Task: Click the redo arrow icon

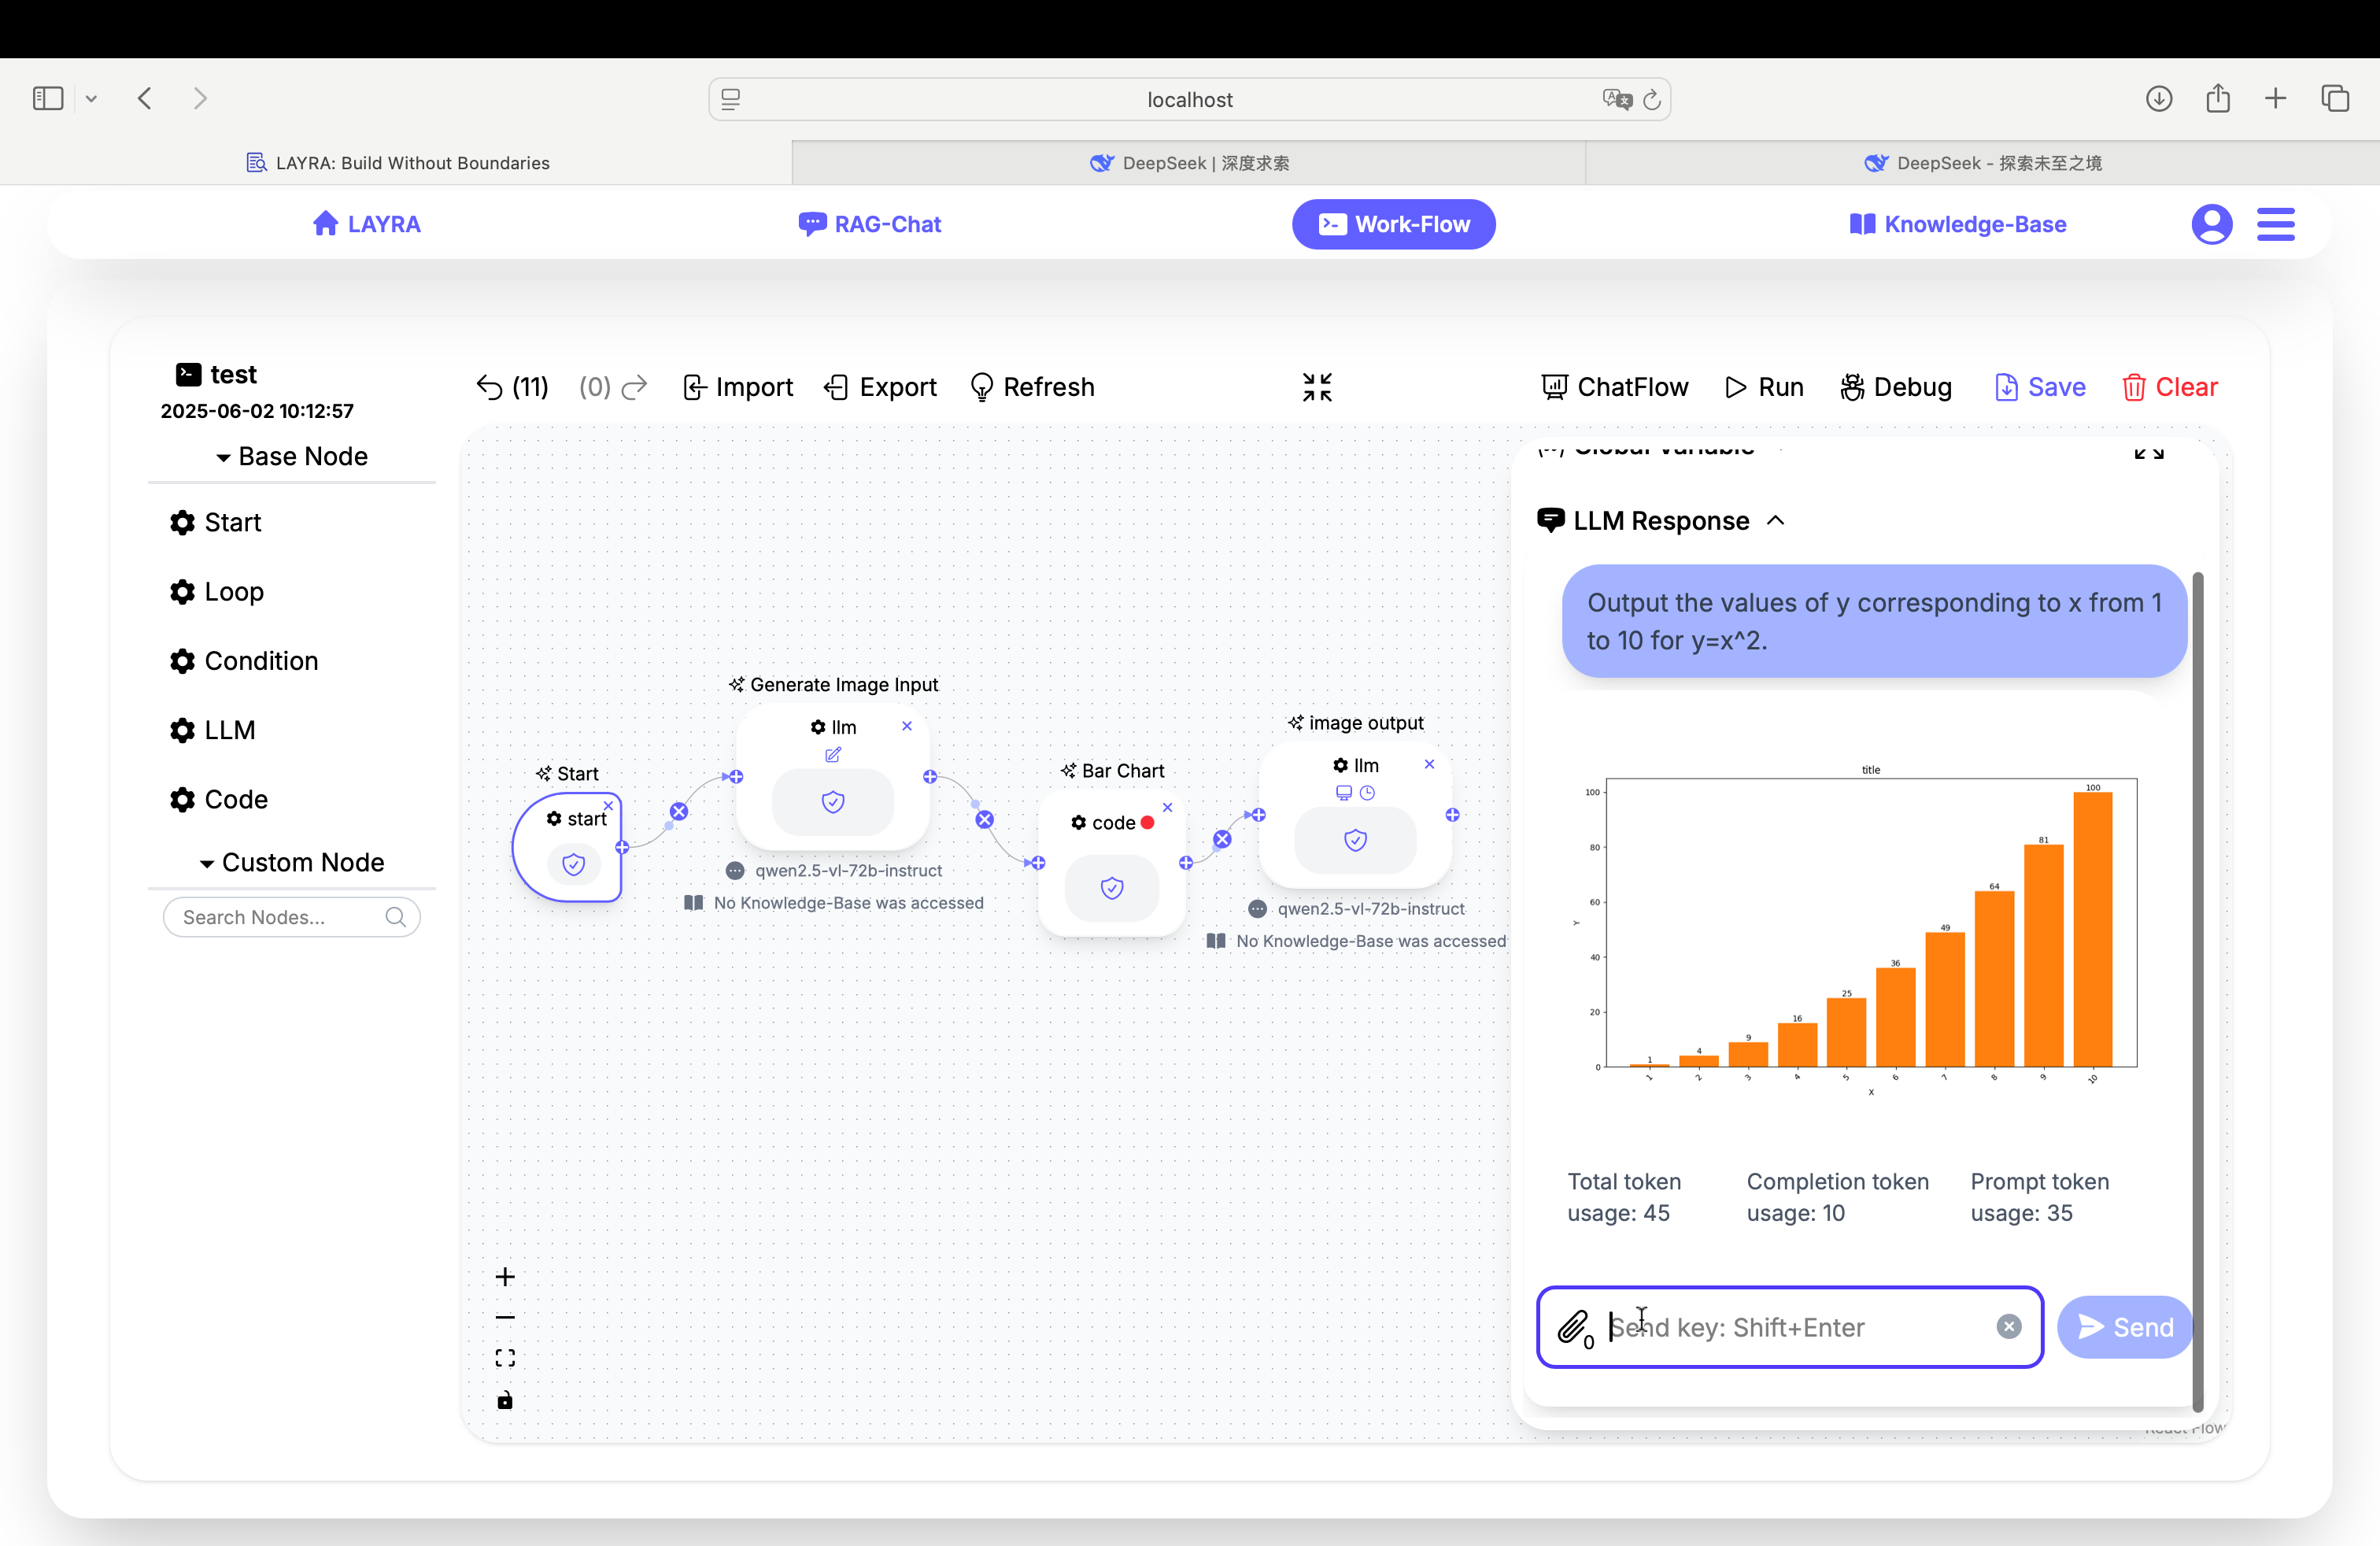Action: pos(634,387)
